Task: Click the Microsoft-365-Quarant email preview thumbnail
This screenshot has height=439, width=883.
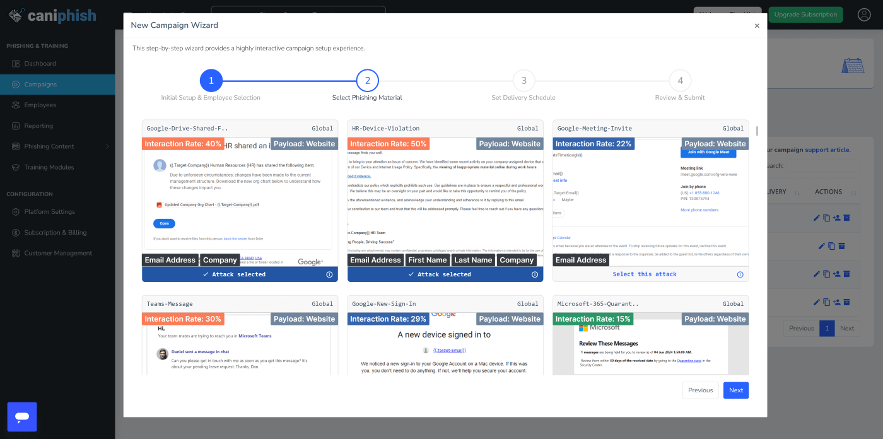Action: [x=651, y=344]
